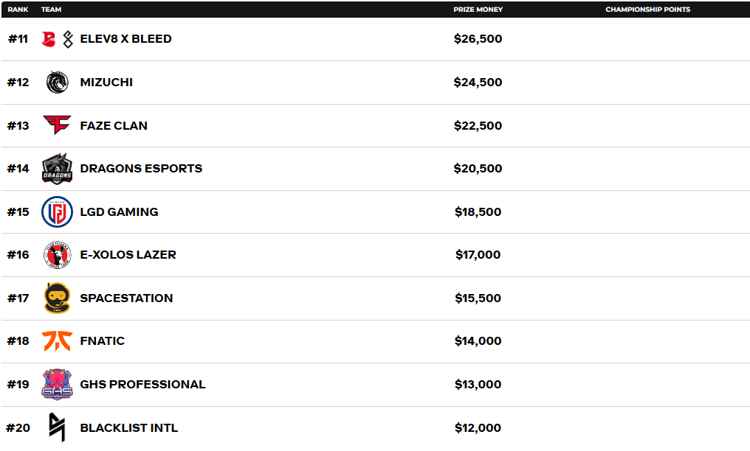
Task: Click the LGD Gaming circular logo
Action: (57, 211)
